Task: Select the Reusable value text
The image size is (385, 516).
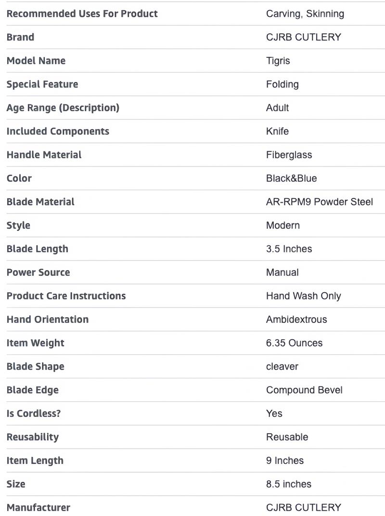Action: tap(287, 437)
